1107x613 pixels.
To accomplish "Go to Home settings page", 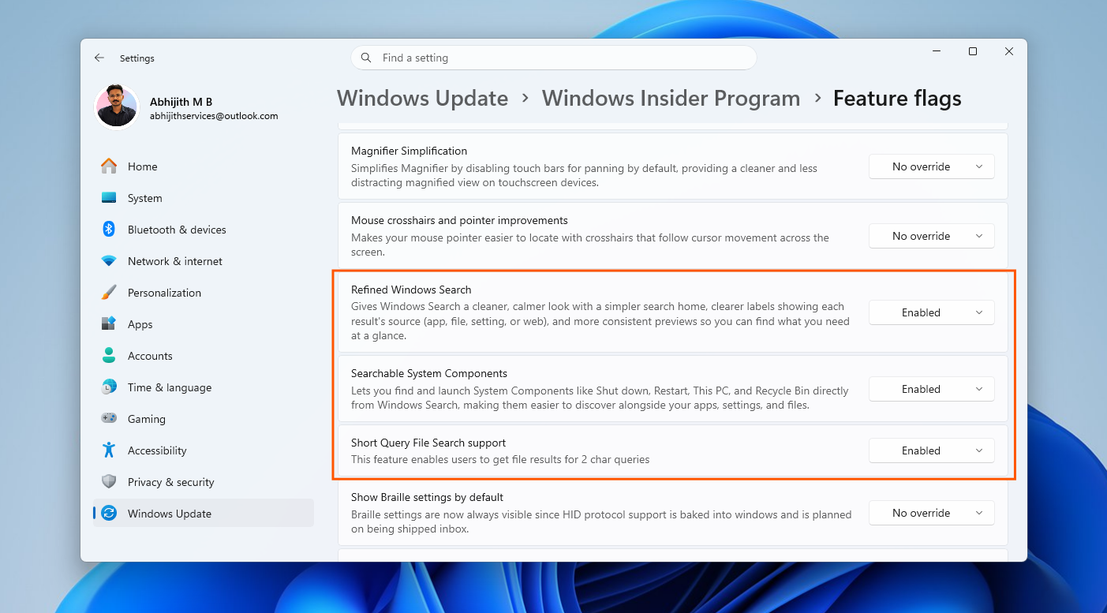I will [204, 166].
